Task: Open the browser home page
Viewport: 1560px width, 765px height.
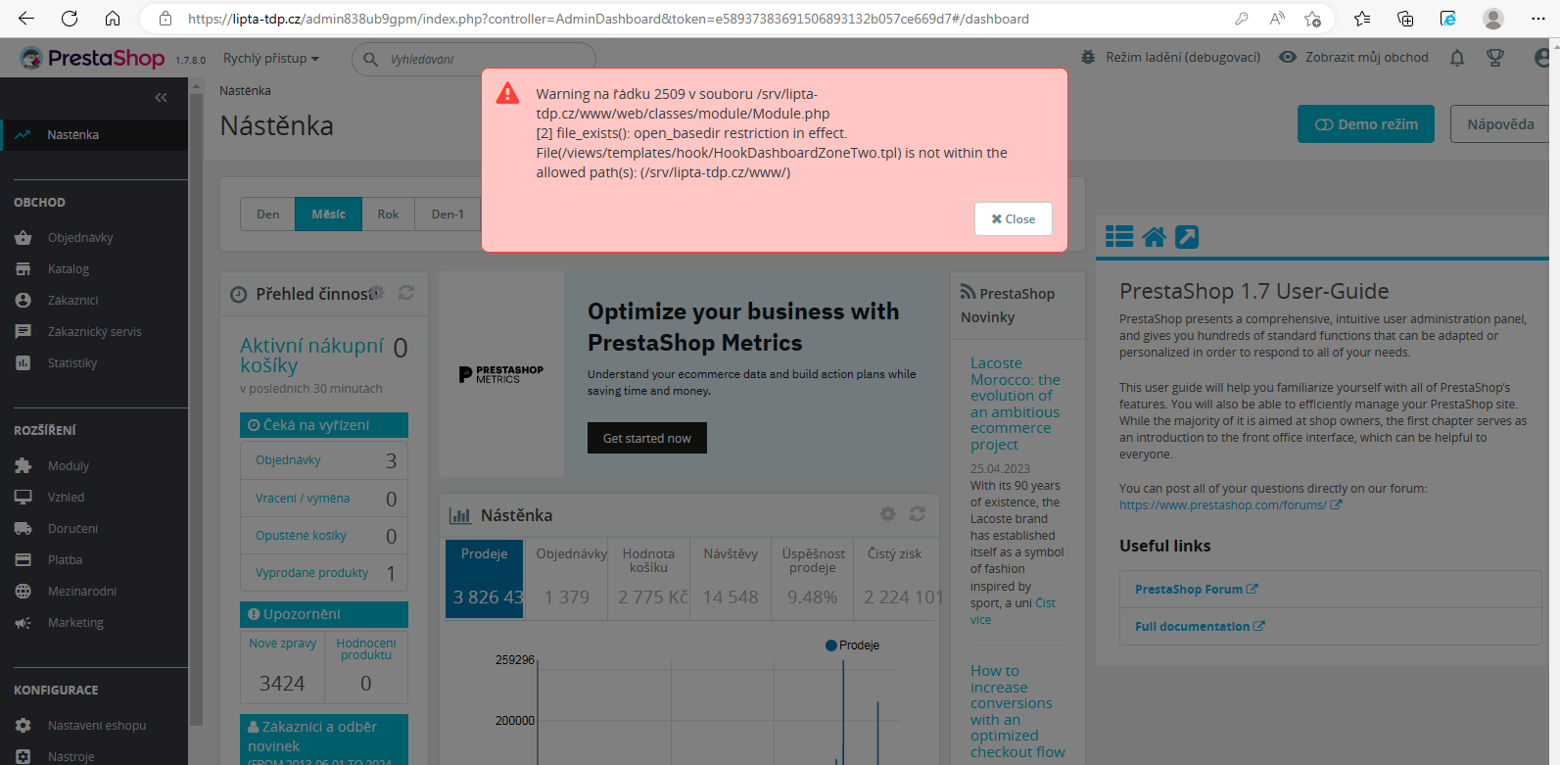Action: coord(113,19)
